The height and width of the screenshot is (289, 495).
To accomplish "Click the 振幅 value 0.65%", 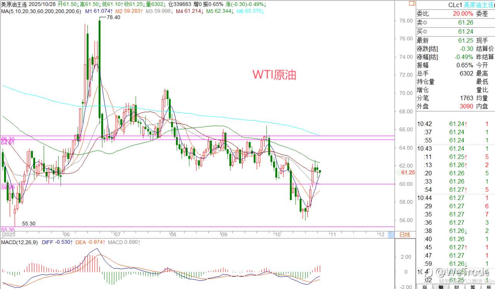I will pyautogui.click(x=465, y=65).
